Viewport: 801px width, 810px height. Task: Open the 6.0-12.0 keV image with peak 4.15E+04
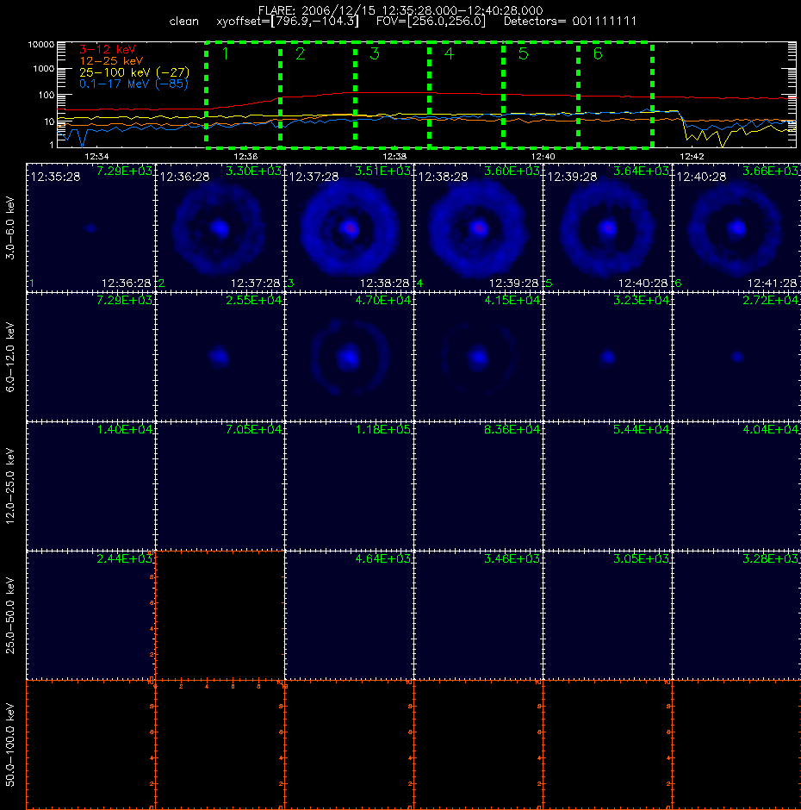(478, 357)
